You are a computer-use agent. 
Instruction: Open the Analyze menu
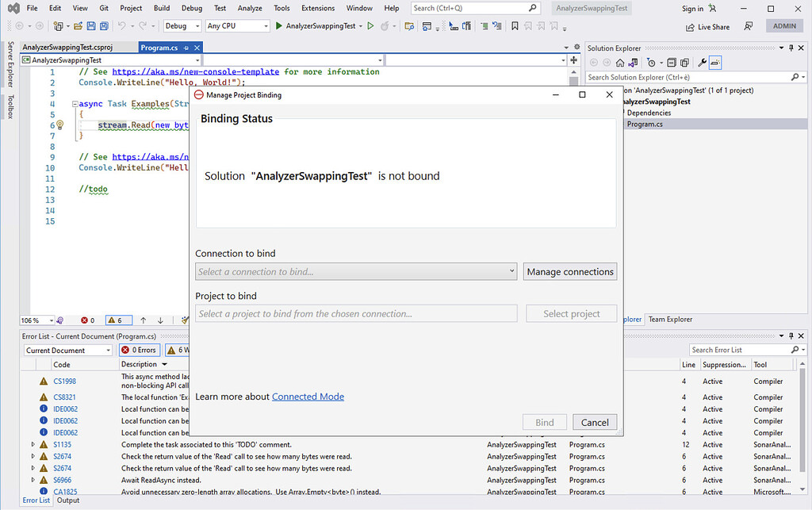pos(250,8)
